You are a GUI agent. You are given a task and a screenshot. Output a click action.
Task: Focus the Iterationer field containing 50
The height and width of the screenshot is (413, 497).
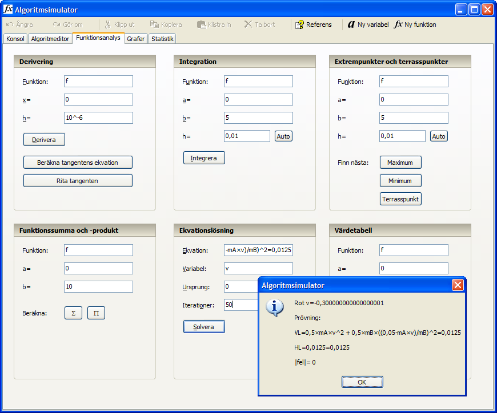click(241, 305)
